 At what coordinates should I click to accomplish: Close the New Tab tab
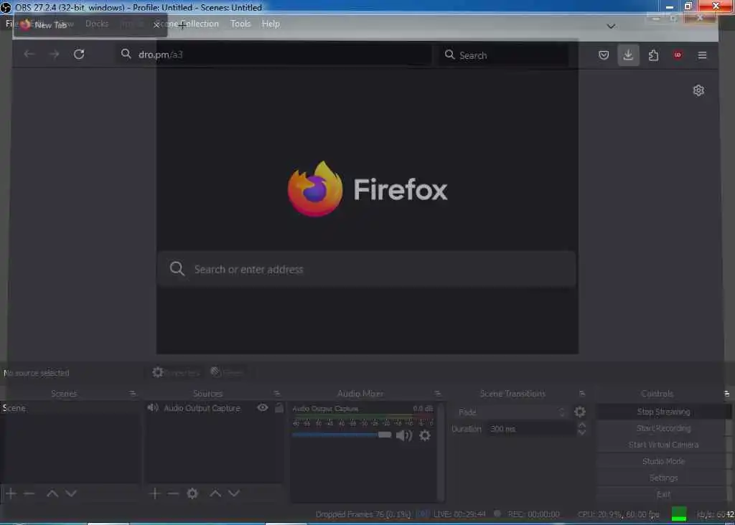tap(156, 25)
